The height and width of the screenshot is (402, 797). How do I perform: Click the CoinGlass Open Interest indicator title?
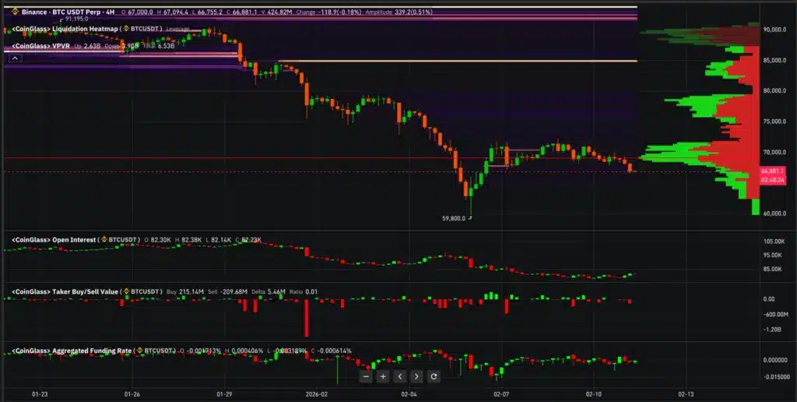[x=54, y=240]
